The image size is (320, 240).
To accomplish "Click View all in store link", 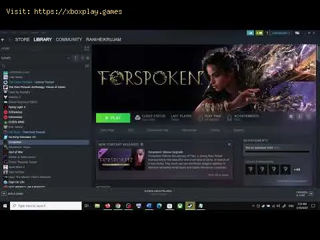I will click(x=218, y=175).
